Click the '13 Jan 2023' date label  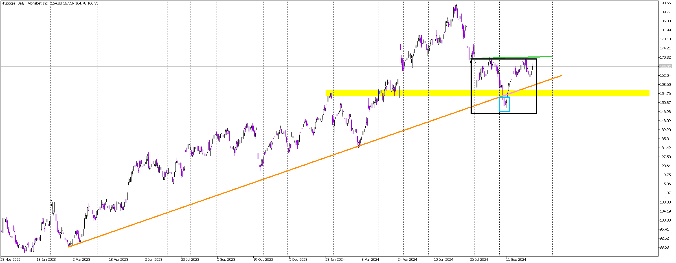pos(46,260)
